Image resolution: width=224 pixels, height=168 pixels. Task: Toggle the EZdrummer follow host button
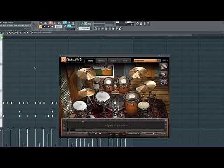(x=123, y=133)
